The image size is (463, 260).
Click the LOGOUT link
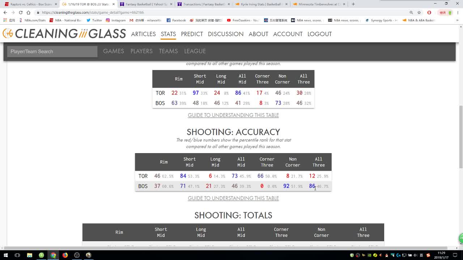coord(319,34)
